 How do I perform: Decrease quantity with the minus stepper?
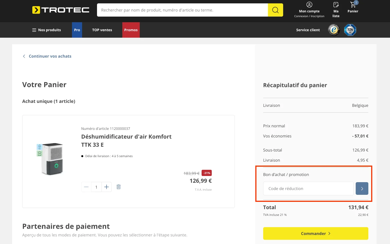86,187
